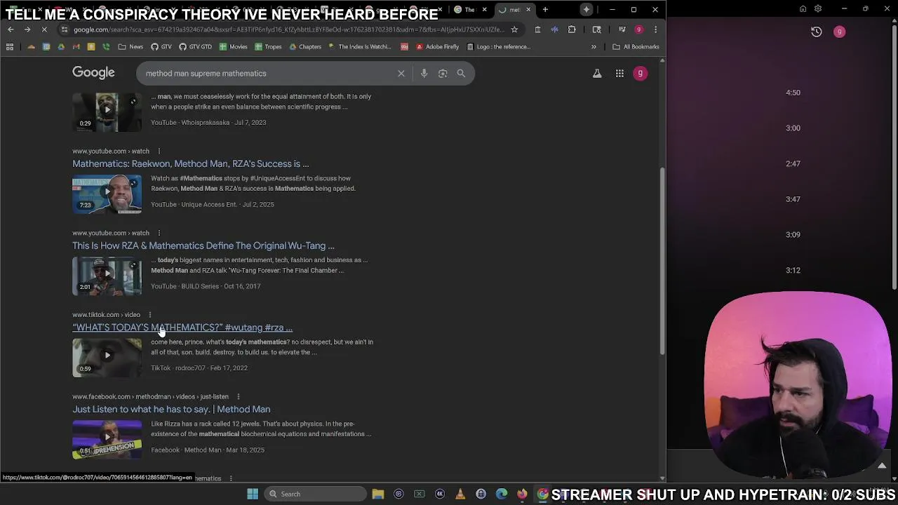Open Chrome profile avatar in toolbar
The height and width of the screenshot is (505, 898).
638,29
